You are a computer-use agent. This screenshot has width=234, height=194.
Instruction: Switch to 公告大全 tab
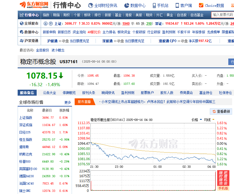(x=50, y=93)
